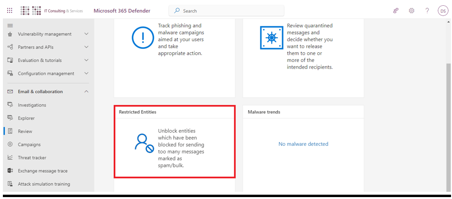
Task: Expand the Configuration management chevron
Action: [x=86, y=73]
